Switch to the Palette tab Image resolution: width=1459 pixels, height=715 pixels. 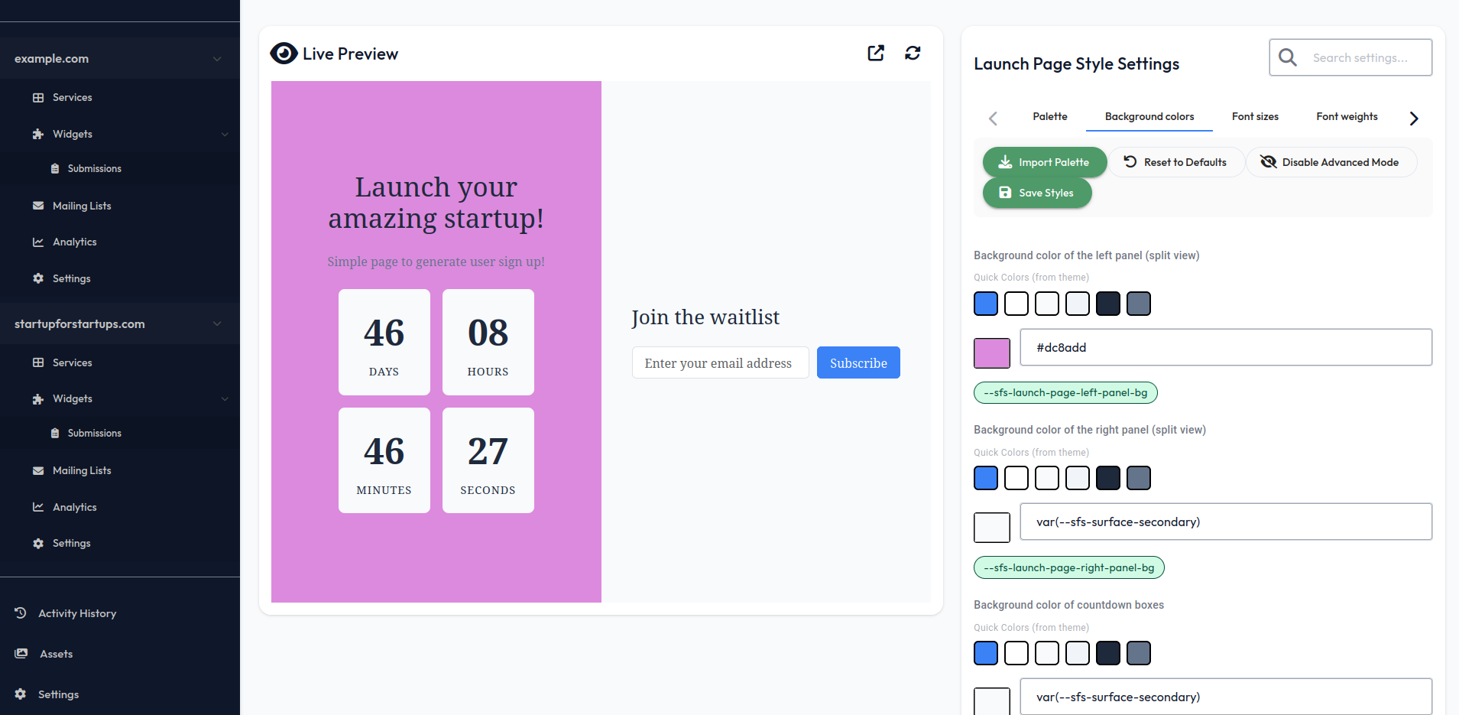pyautogui.click(x=1049, y=116)
